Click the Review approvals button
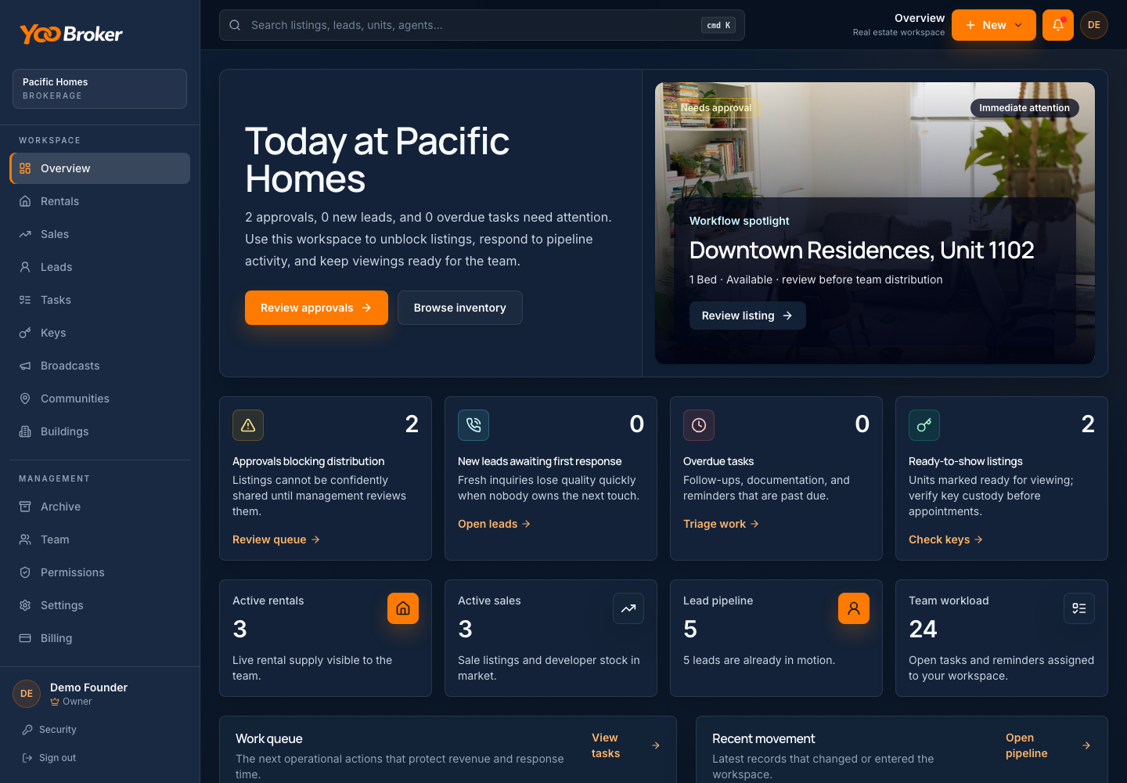The height and width of the screenshot is (783, 1127). (316, 308)
